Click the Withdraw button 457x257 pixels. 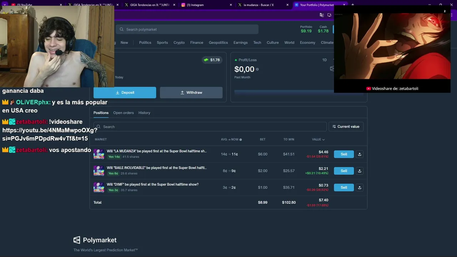pyautogui.click(x=191, y=92)
